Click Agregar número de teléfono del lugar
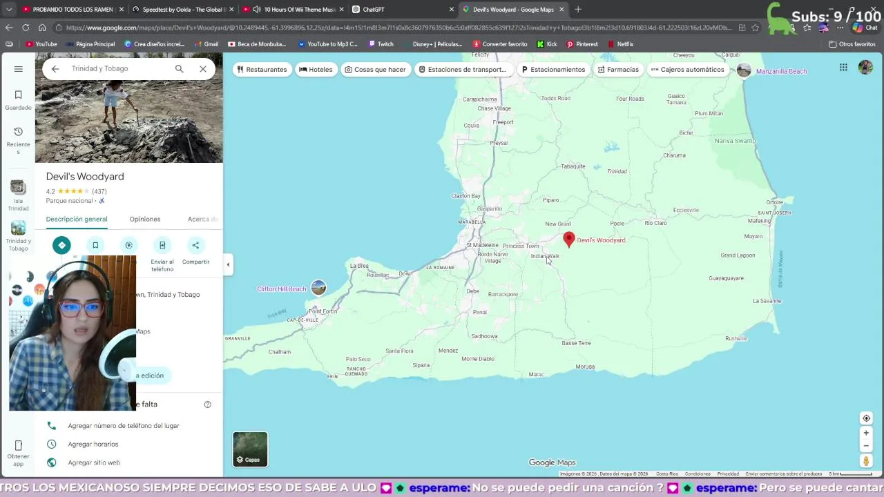This screenshot has height=497, width=884. pos(124,426)
